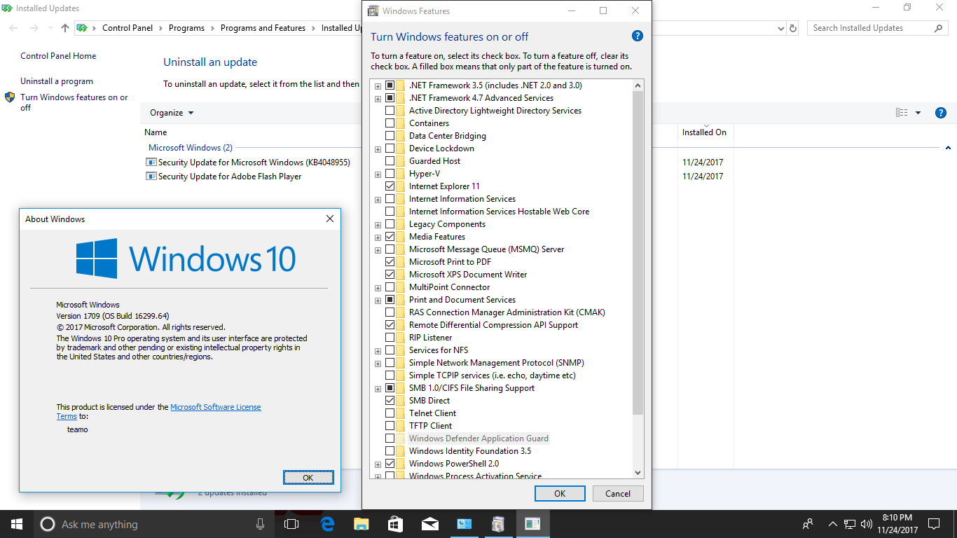Open the Organize dropdown menu

click(x=172, y=113)
